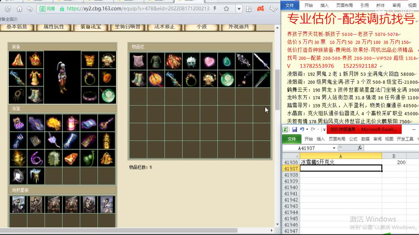Click the bookmark star icon in address bar
This screenshot has width=419, height=235.
click(226, 9)
